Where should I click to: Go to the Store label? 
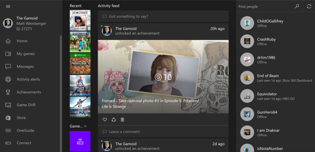21,118
